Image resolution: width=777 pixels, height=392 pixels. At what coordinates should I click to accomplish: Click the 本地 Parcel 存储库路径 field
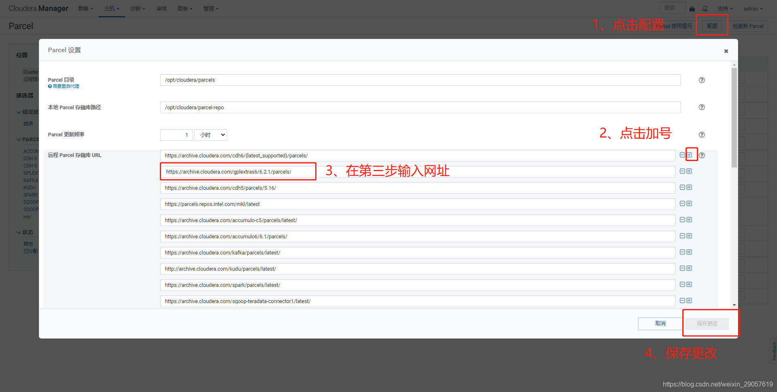420,107
